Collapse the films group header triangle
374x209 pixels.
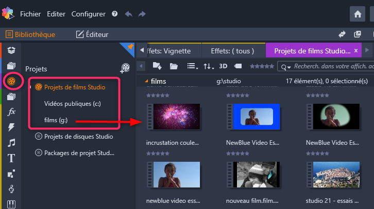coord(146,81)
